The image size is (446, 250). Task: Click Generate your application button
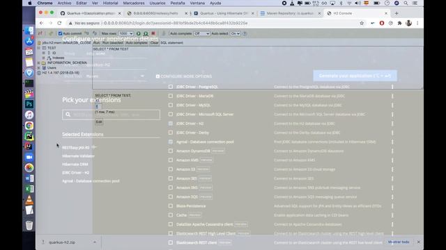[x=355, y=76]
